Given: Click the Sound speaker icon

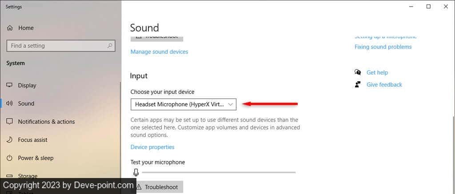Looking at the screenshot, I should pos(10,103).
